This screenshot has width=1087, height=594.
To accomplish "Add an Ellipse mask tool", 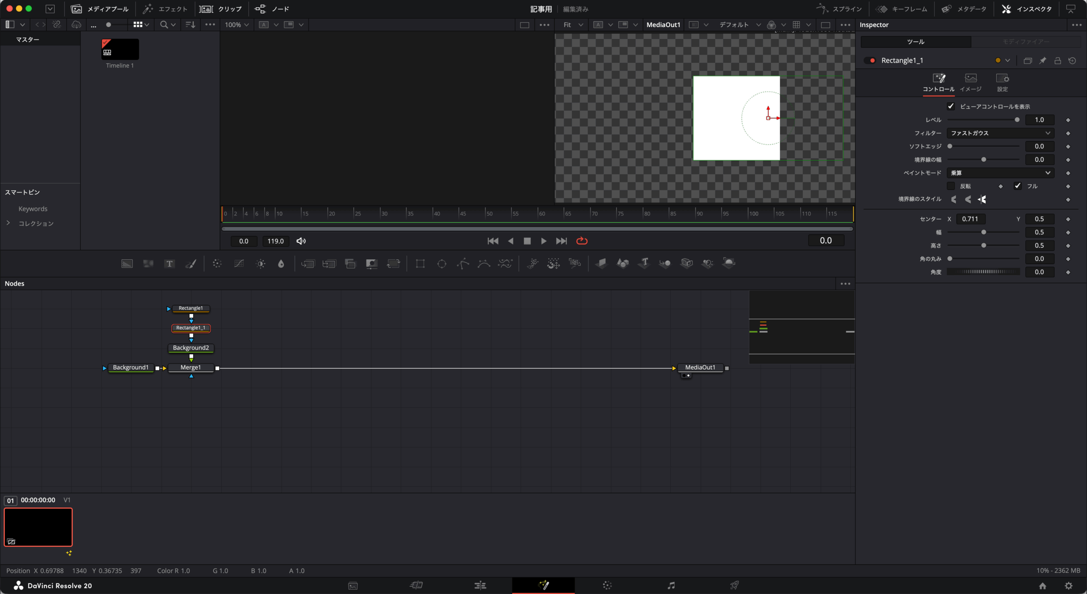I will tap(442, 264).
